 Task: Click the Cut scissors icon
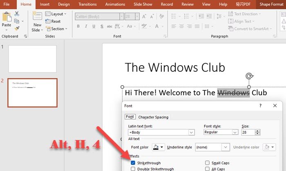17,13
